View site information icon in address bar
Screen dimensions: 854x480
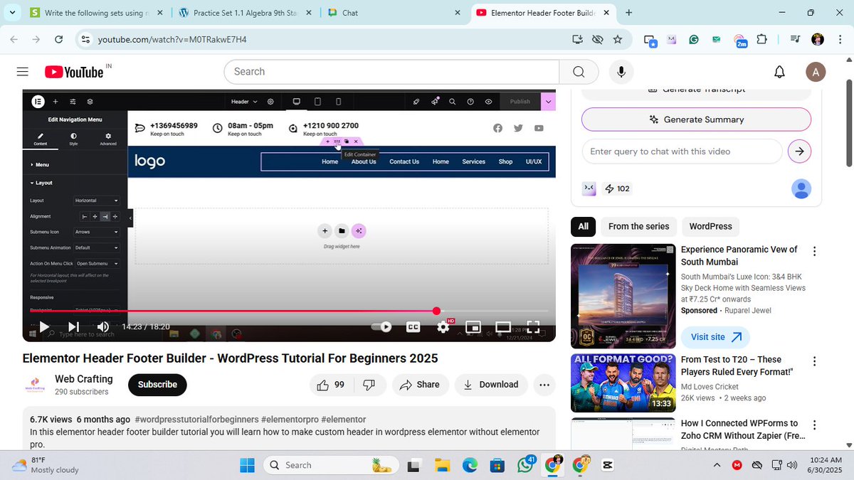pyautogui.click(x=85, y=40)
